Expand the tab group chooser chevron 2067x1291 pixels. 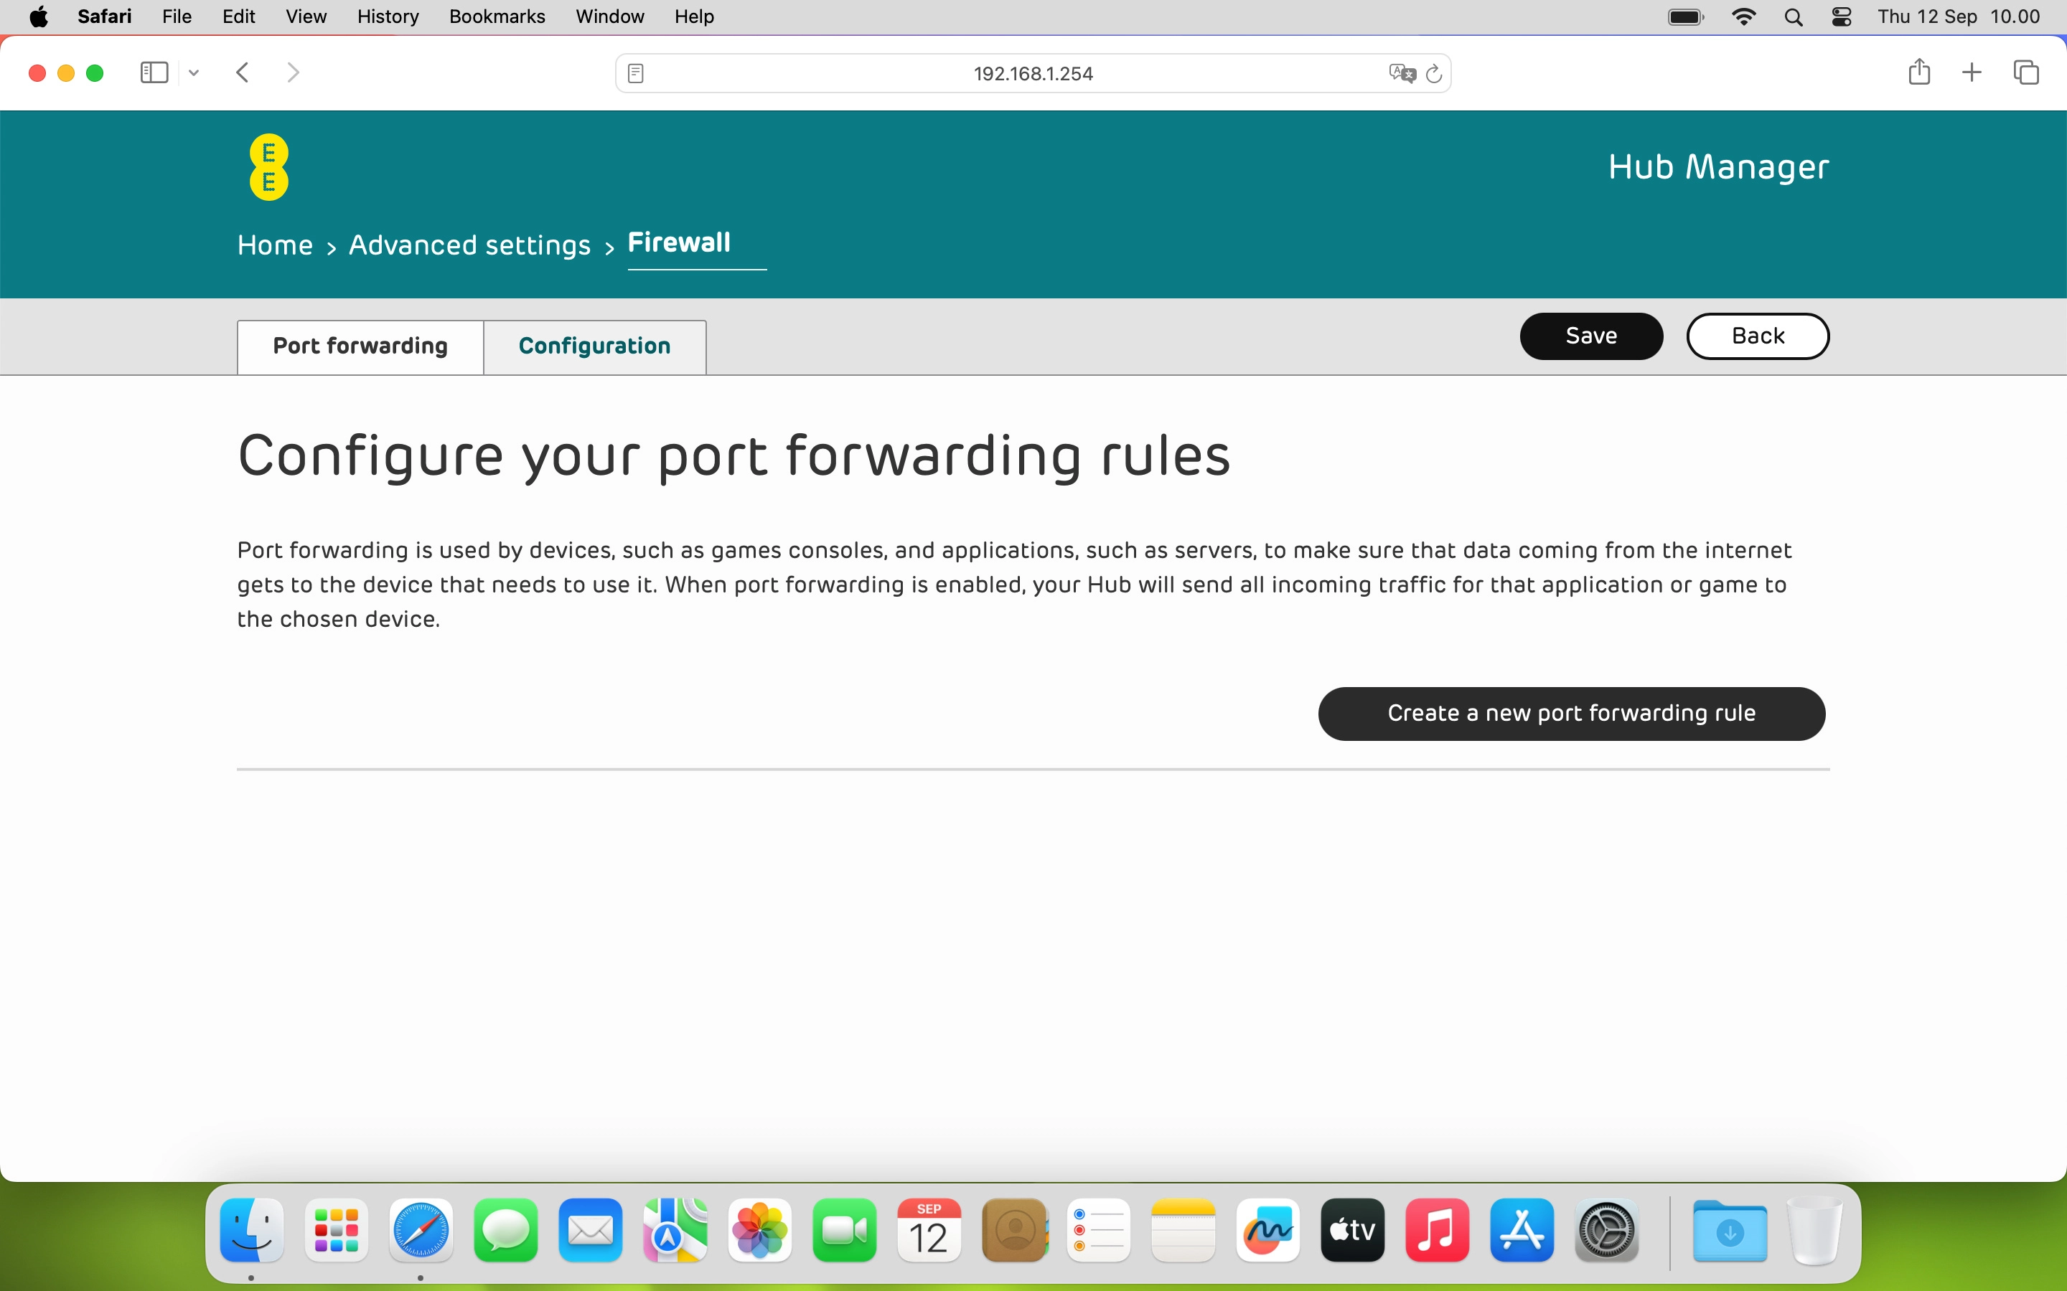(x=193, y=72)
